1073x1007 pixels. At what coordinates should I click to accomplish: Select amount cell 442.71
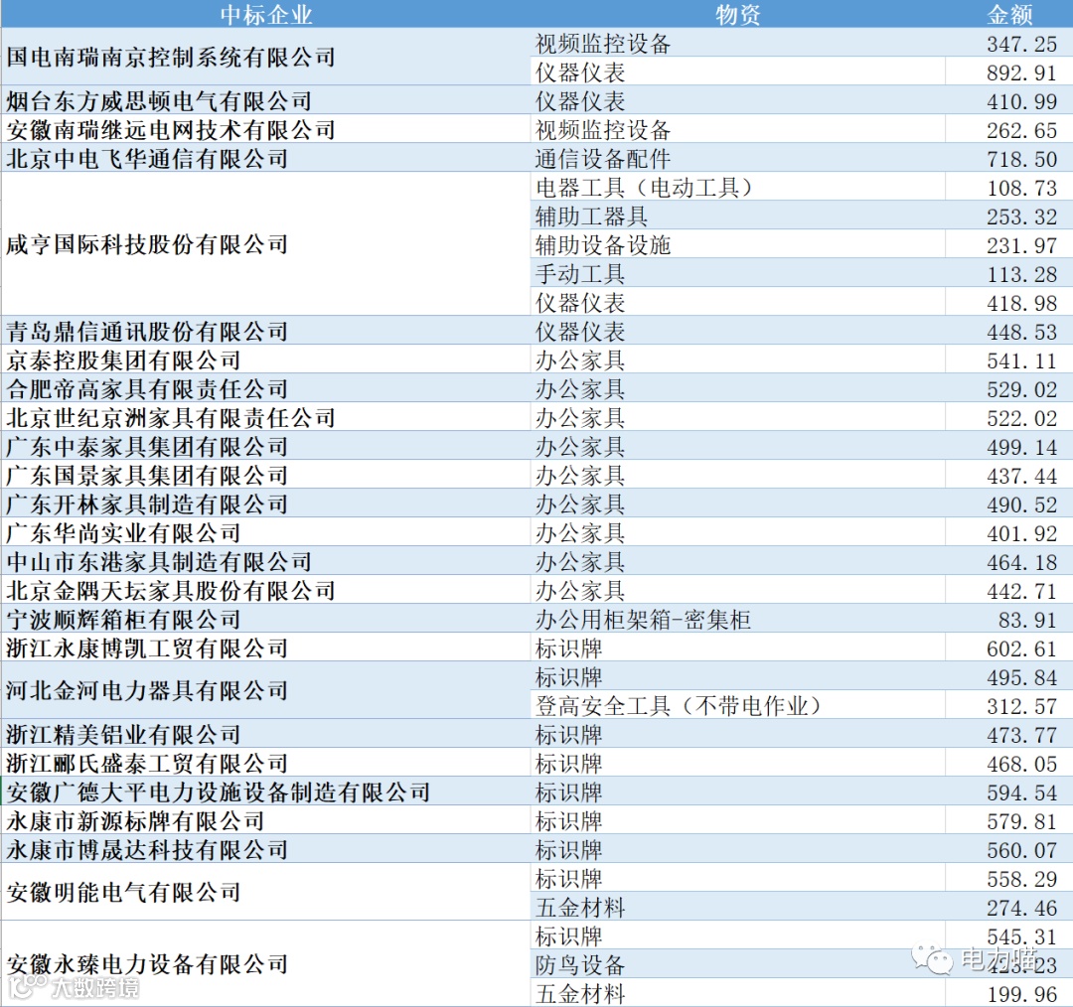tap(1008, 589)
